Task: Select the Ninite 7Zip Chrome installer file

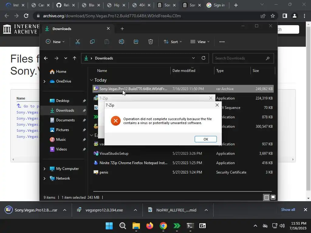Action: (x=183, y=163)
